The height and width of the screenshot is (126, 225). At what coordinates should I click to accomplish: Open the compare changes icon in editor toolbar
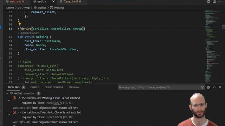click(208, 1)
